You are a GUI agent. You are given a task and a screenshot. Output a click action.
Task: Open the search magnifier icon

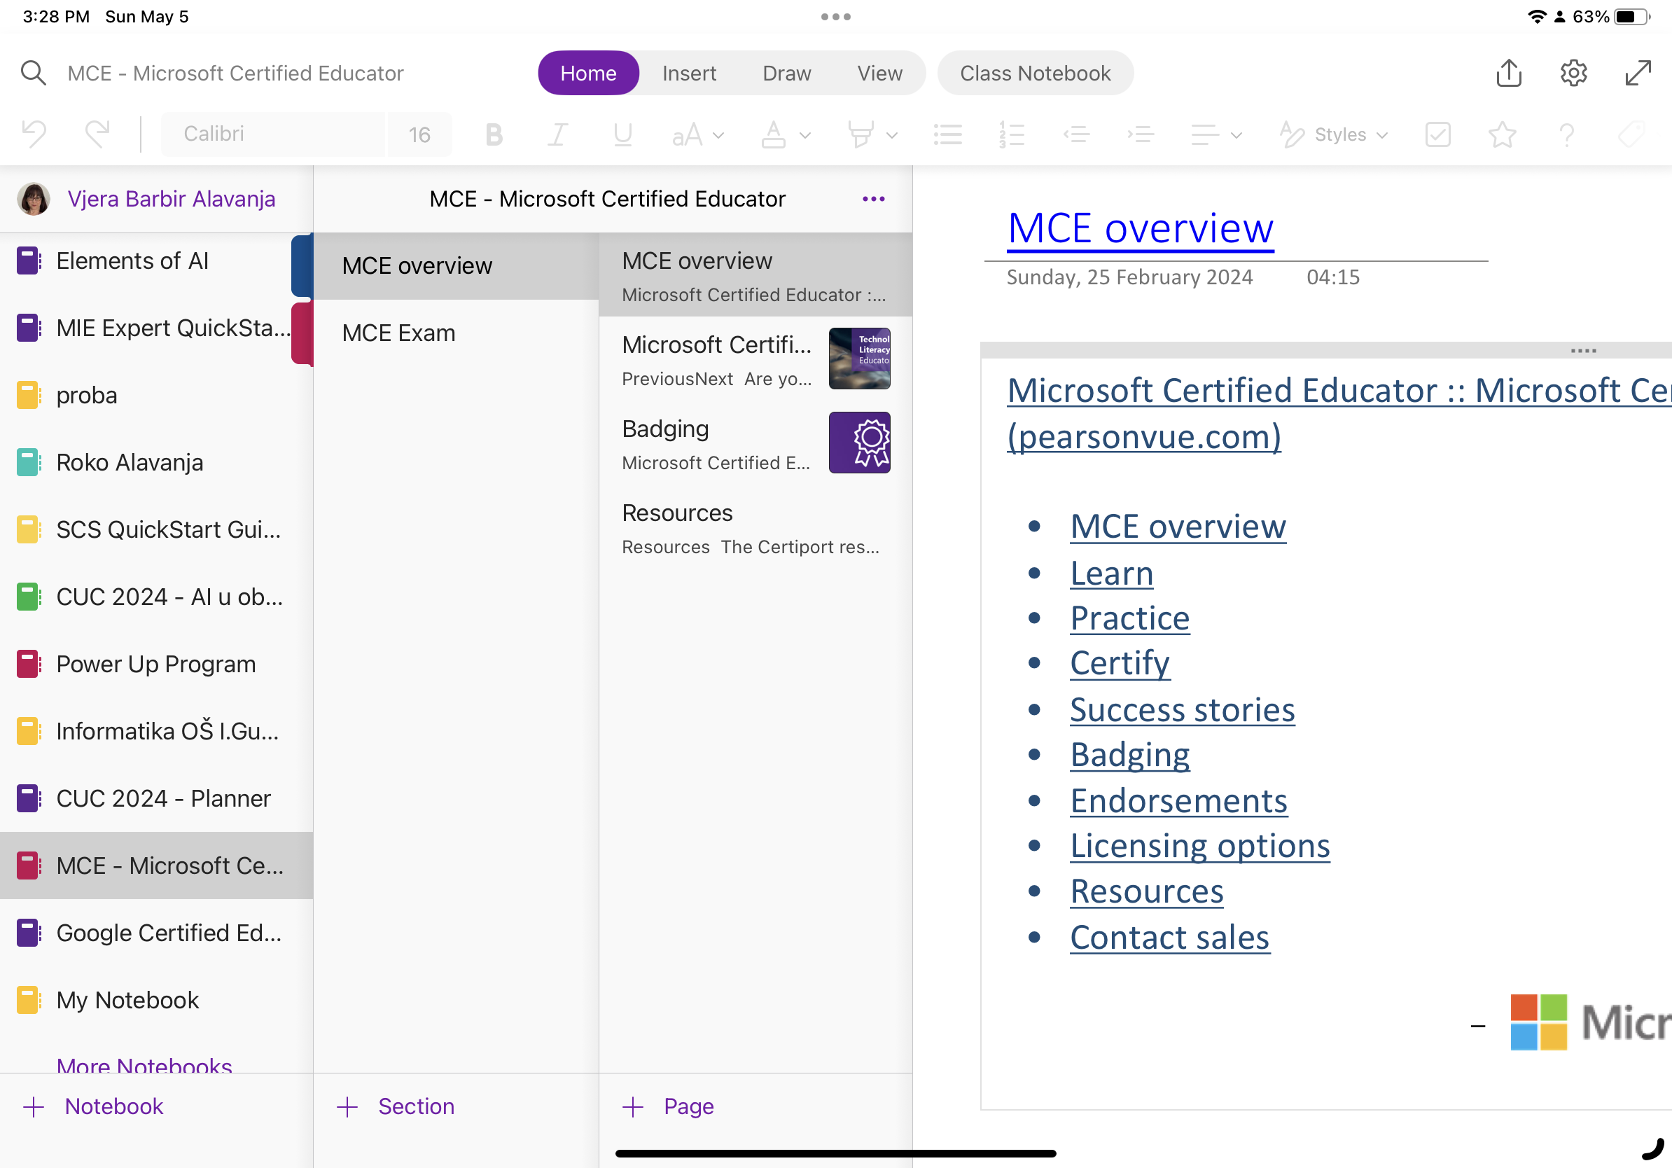click(33, 74)
